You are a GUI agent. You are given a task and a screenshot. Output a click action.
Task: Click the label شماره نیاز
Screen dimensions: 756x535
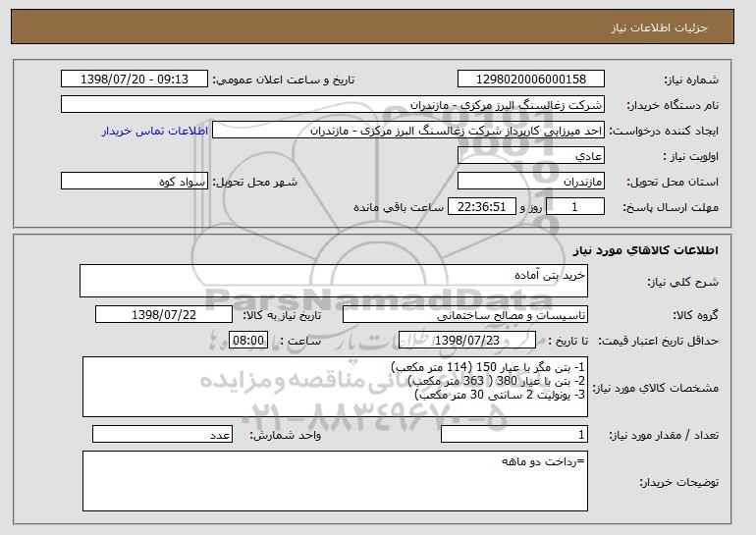tap(691, 80)
